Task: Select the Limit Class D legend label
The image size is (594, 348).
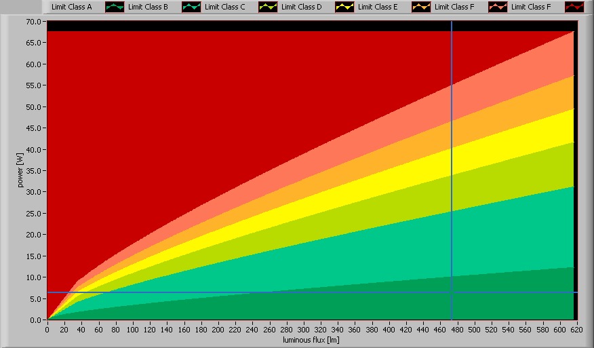Action: (301, 7)
